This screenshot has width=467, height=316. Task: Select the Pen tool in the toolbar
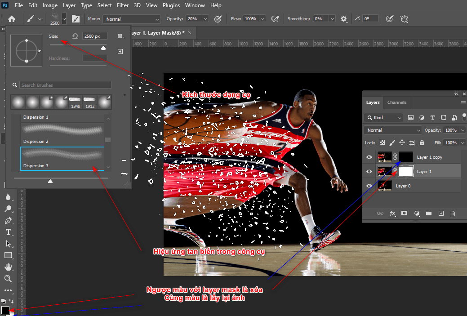pos(8,220)
